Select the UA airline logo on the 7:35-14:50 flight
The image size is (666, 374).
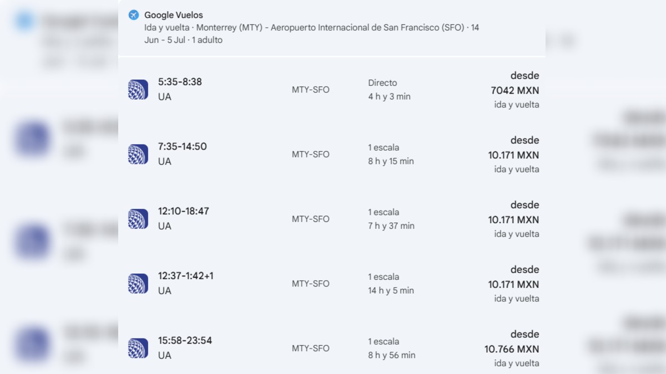point(138,153)
